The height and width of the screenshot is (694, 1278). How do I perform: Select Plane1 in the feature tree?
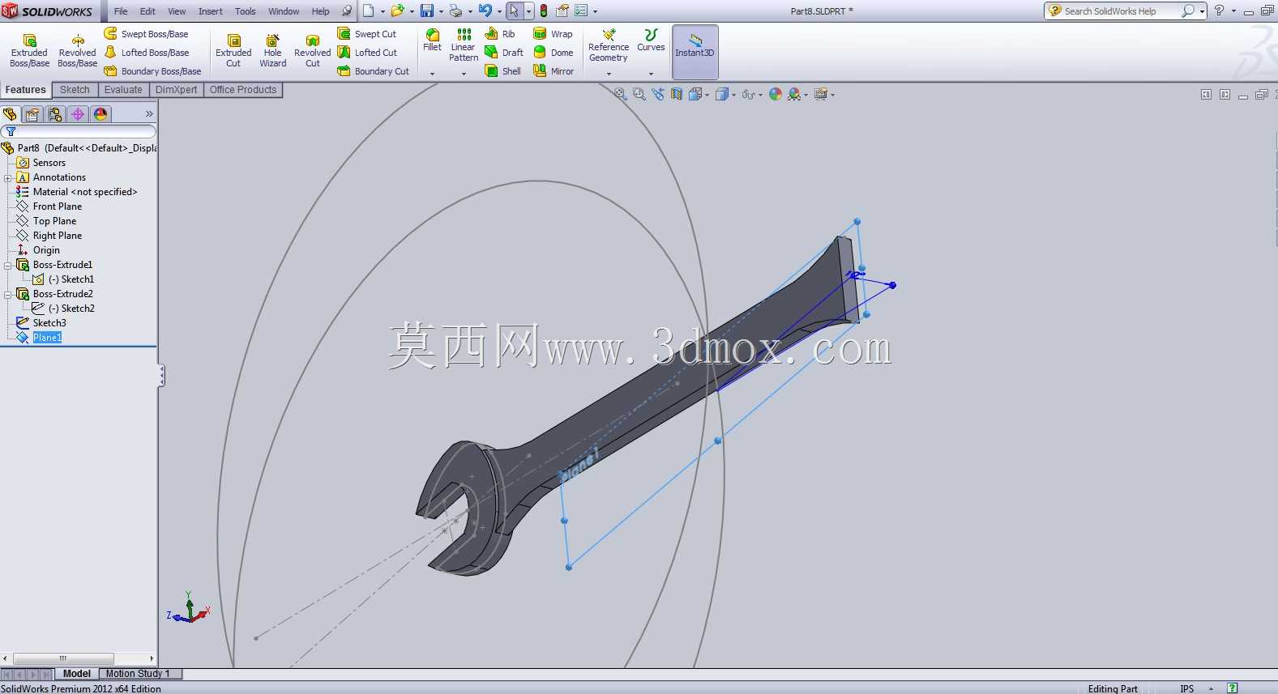[x=47, y=338]
